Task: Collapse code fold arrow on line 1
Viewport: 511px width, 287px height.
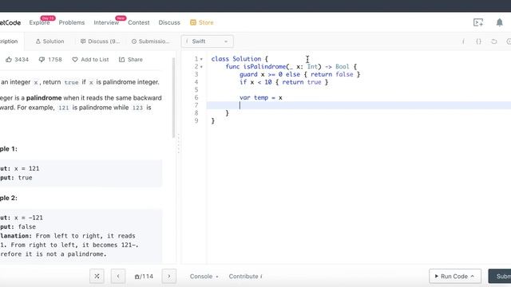Action: [x=201, y=59]
